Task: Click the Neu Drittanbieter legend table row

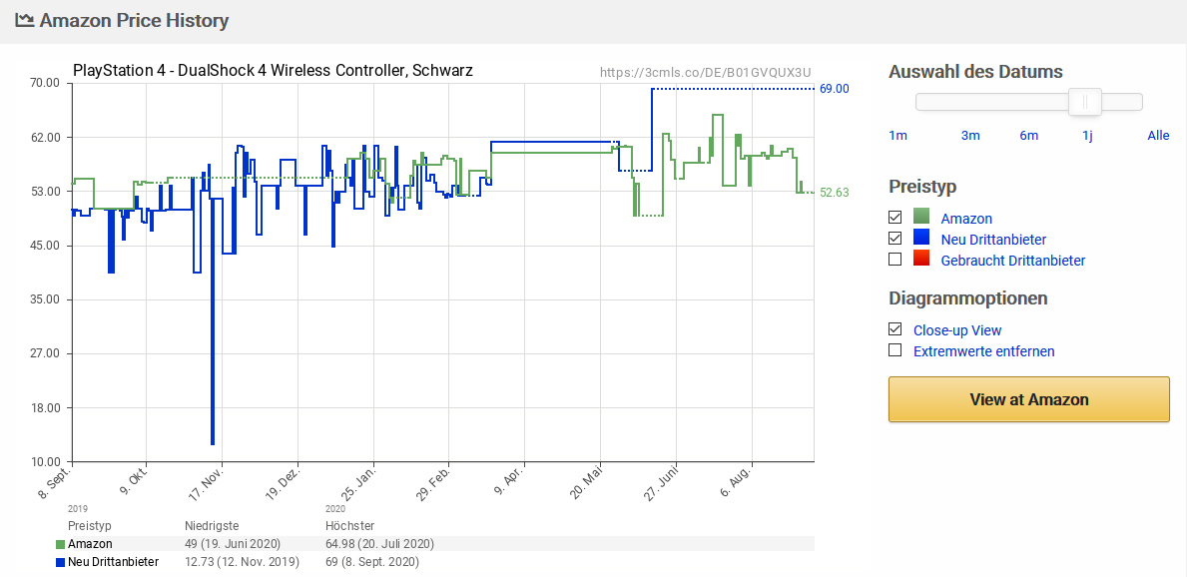Action: 435,562
